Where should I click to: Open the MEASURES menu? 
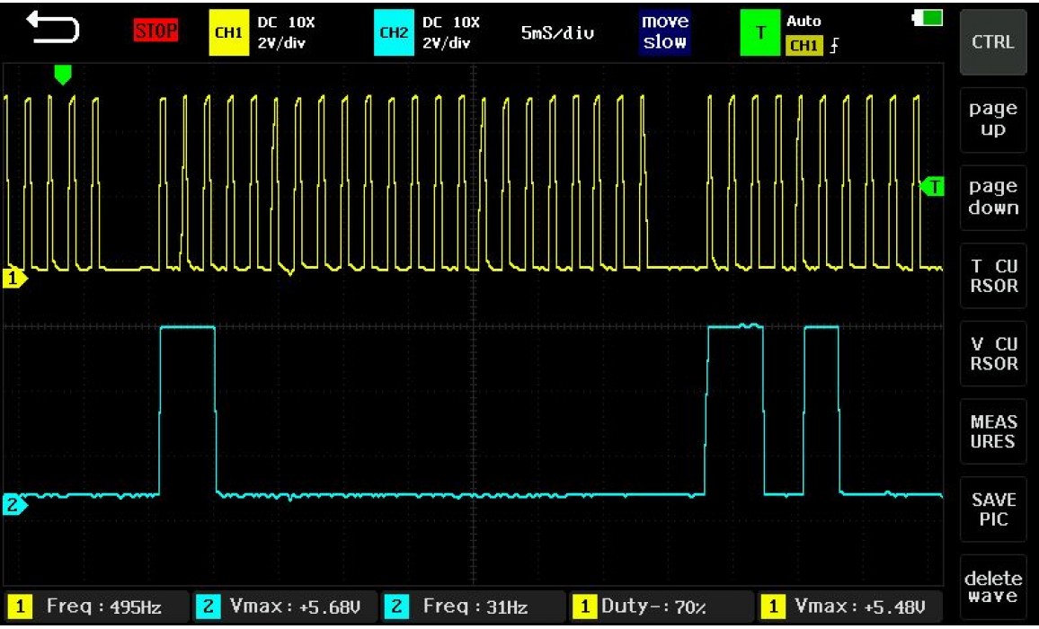[x=992, y=432]
